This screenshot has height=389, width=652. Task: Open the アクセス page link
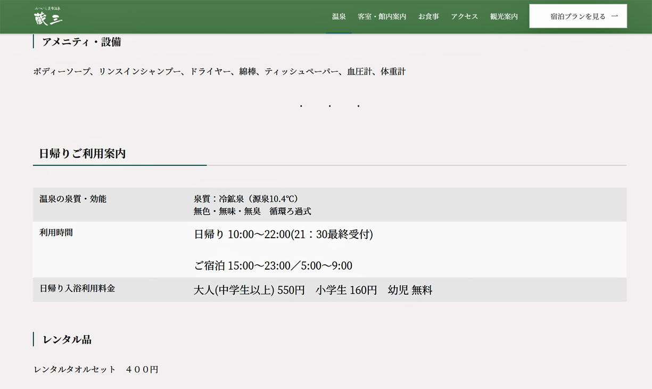[464, 17]
